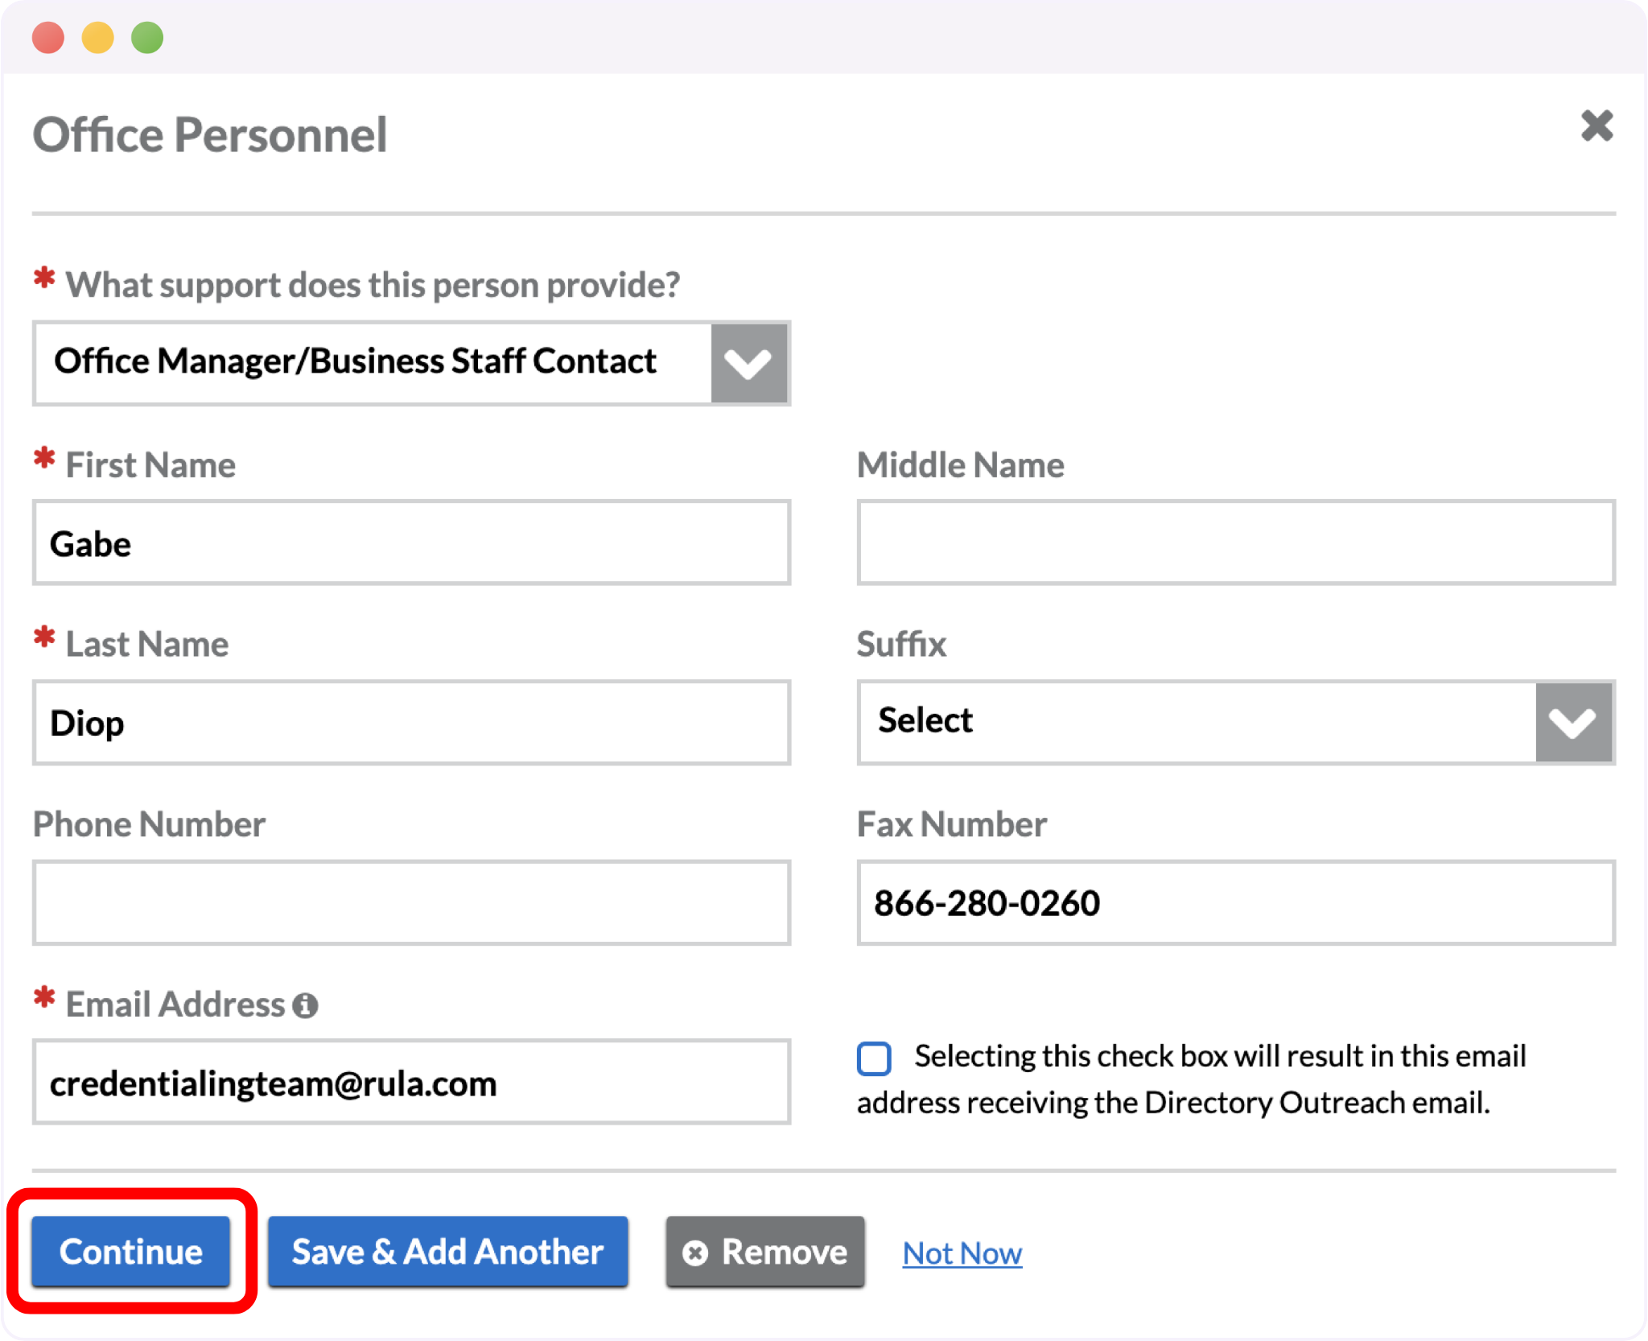Screen dimensions: 1648x1341
Task: Click the First Name field with Gabe
Action: [x=411, y=543]
